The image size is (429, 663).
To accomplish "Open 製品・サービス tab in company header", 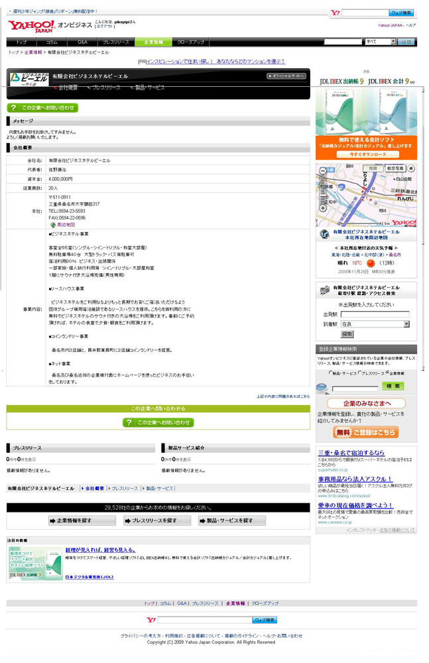I will click(149, 88).
